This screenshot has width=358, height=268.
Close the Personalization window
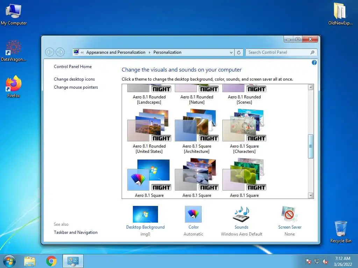point(310,39)
